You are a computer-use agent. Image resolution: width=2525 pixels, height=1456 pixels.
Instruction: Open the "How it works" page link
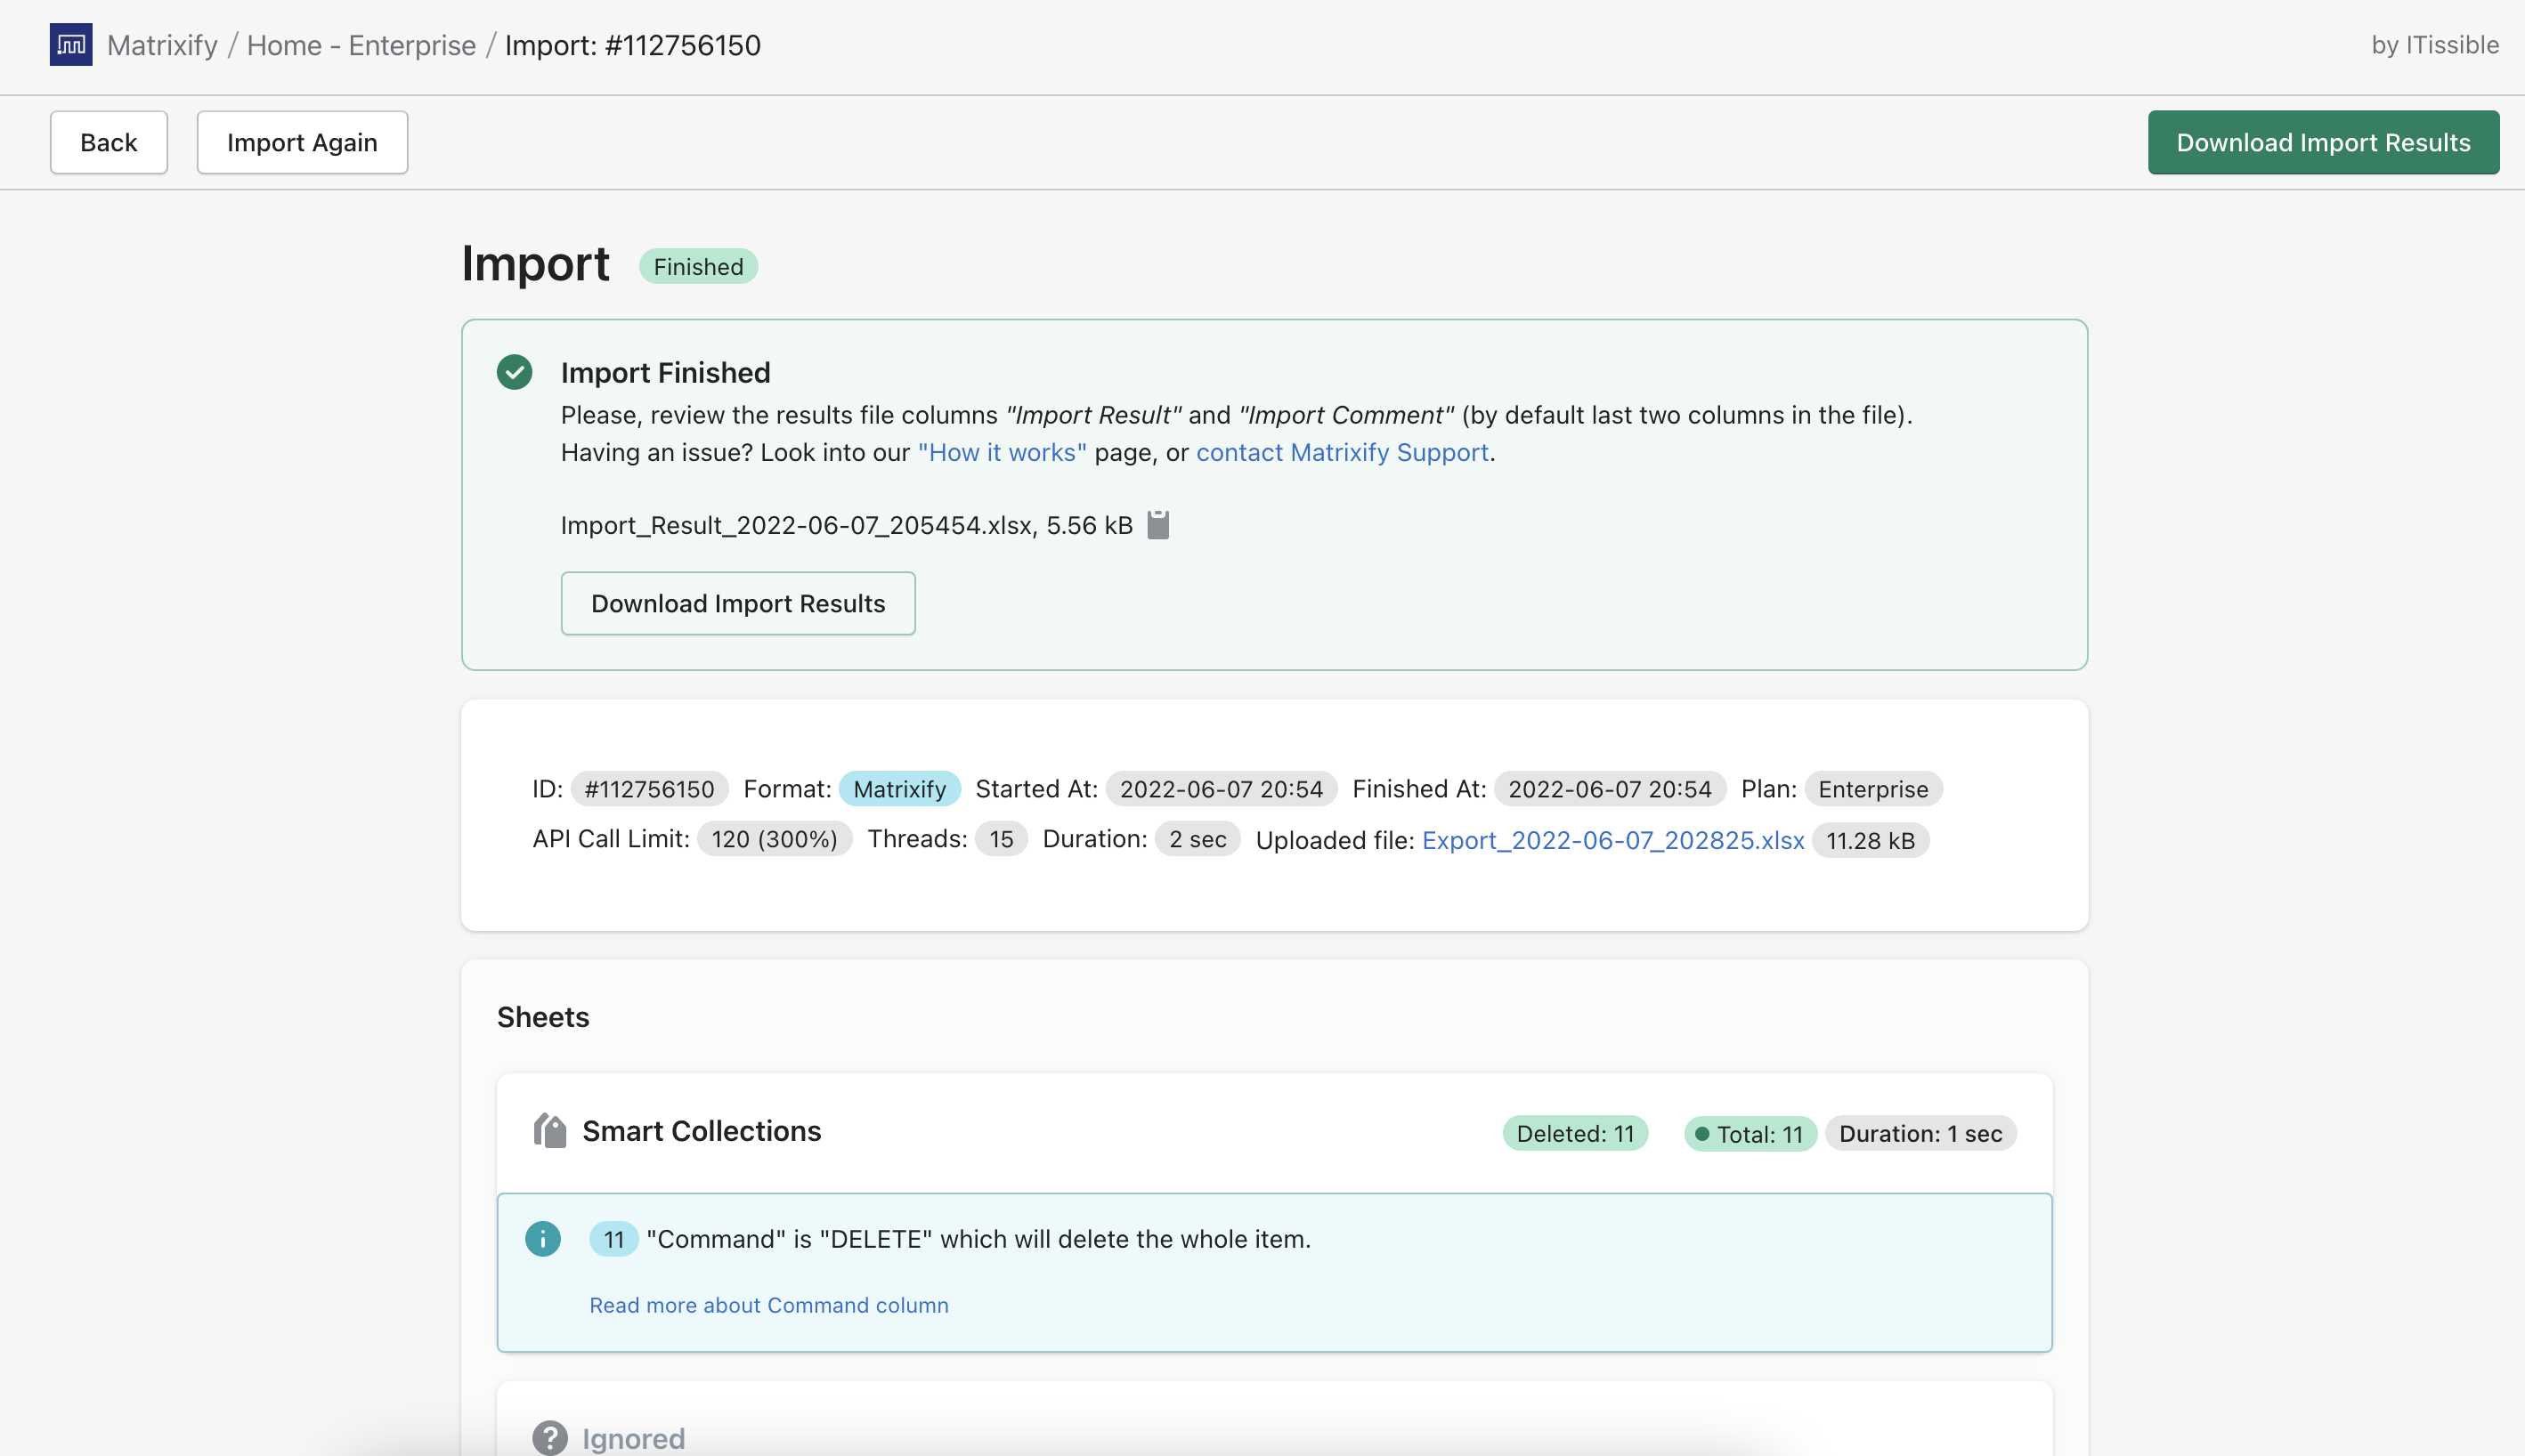click(x=1002, y=452)
